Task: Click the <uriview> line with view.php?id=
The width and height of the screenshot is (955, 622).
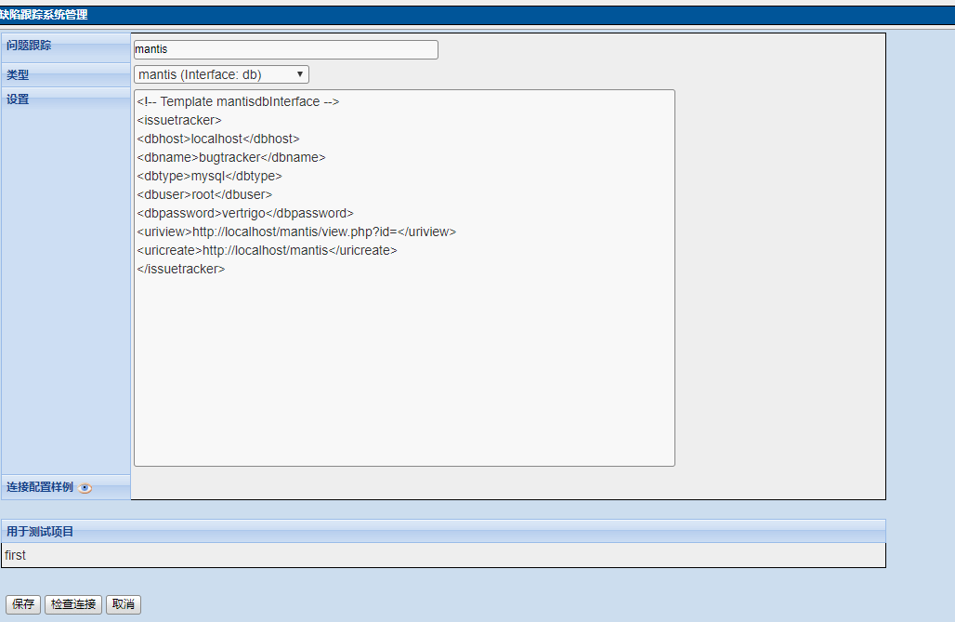Action: [296, 232]
